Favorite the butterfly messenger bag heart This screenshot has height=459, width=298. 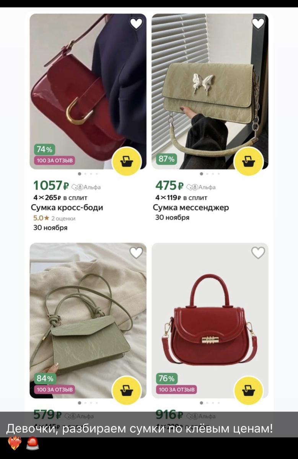pos(258,24)
